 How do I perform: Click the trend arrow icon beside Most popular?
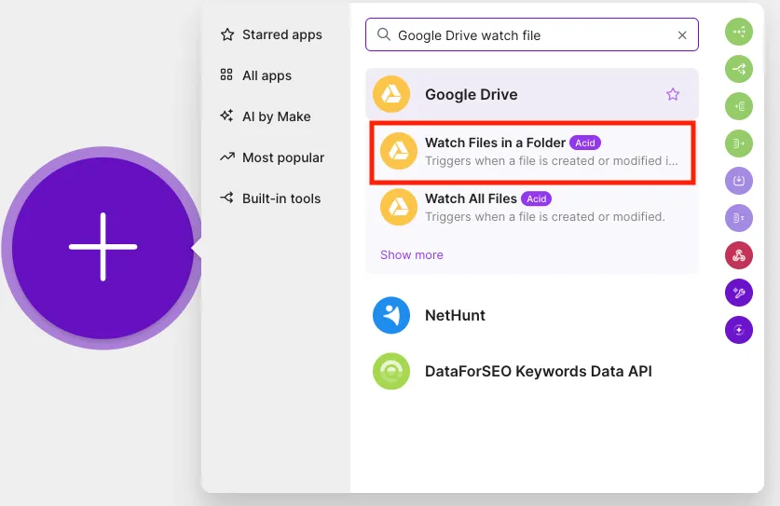227,157
